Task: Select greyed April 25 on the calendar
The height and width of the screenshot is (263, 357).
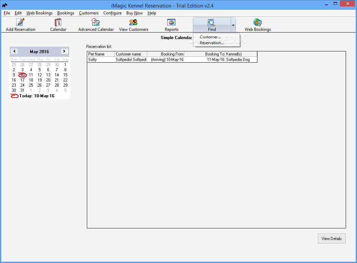Action: [14, 65]
